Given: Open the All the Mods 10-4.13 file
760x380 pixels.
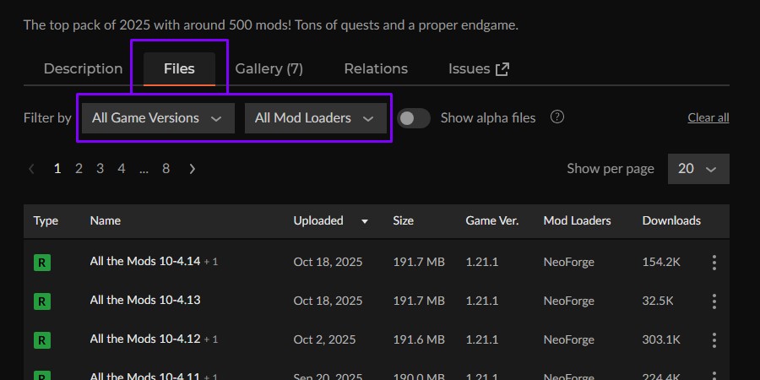Looking at the screenshot, I should coord(144,300).
